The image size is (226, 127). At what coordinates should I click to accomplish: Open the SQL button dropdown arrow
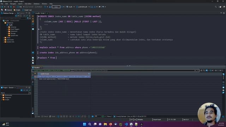(x=24, y=7)
